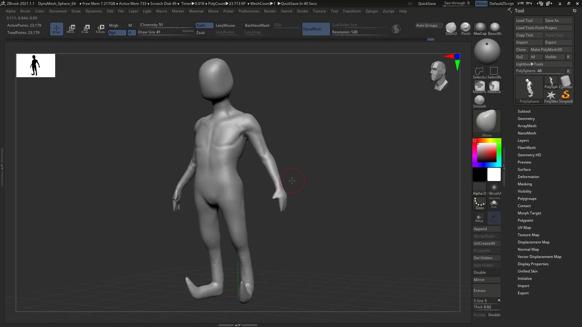Image resolution: width=582 pixels, height=327 pixels.
Task: Open the Zplugin menu
Action: click(x=372, y=11)
